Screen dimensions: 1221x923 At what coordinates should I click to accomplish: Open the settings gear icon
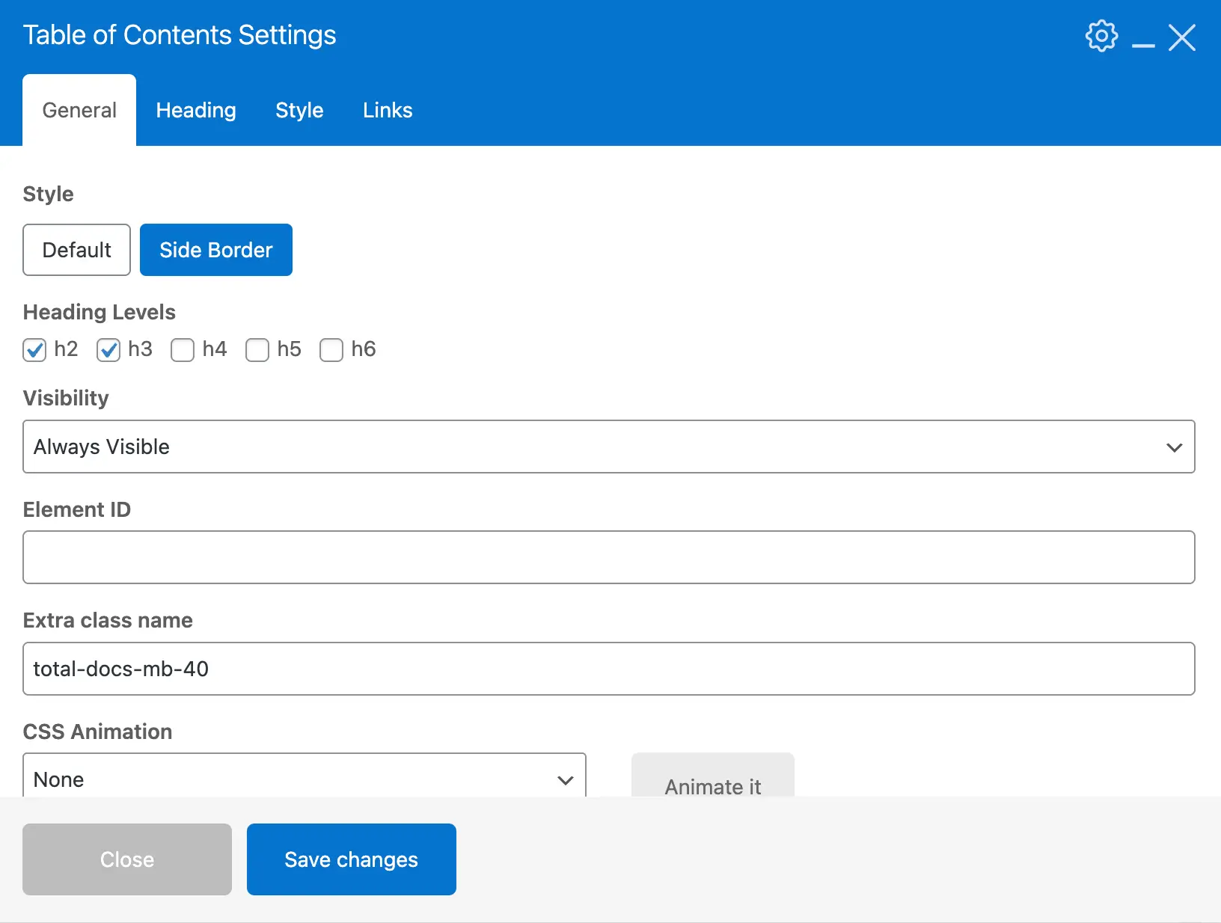click(x=1101, y=36)
